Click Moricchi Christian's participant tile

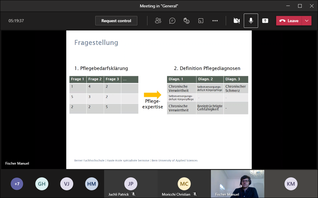pyautogui.click(x=184, y=184)
